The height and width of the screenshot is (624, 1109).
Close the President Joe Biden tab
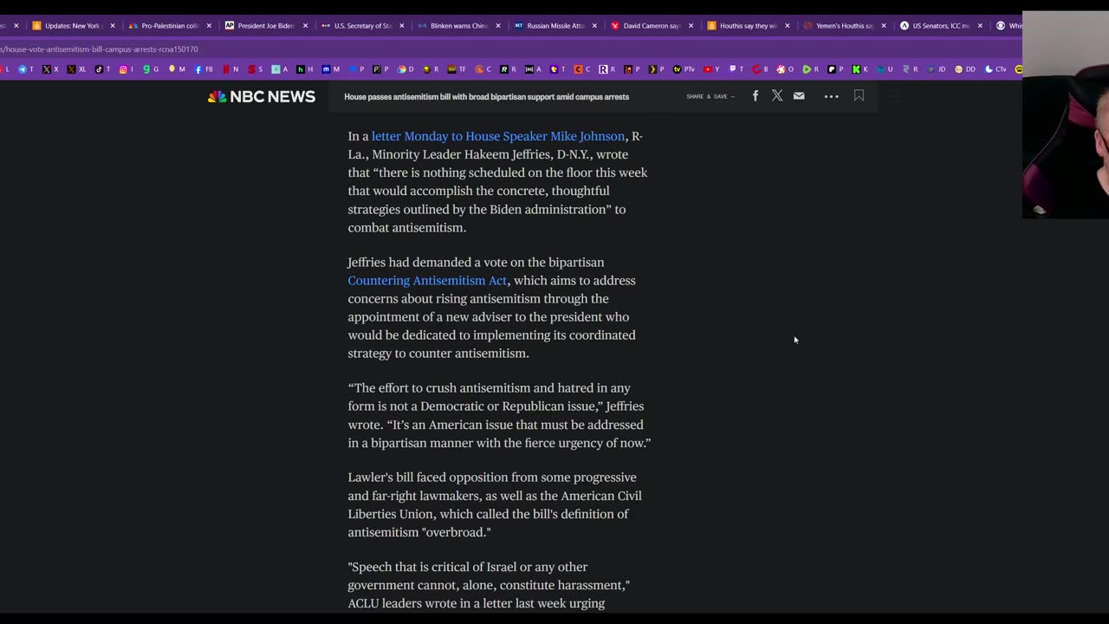point(305,26)
